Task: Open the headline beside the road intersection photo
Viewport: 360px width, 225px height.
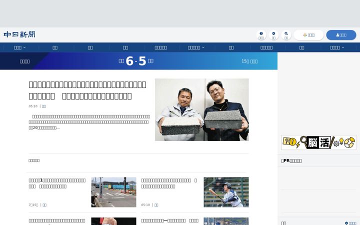Action: click(57, 183)
